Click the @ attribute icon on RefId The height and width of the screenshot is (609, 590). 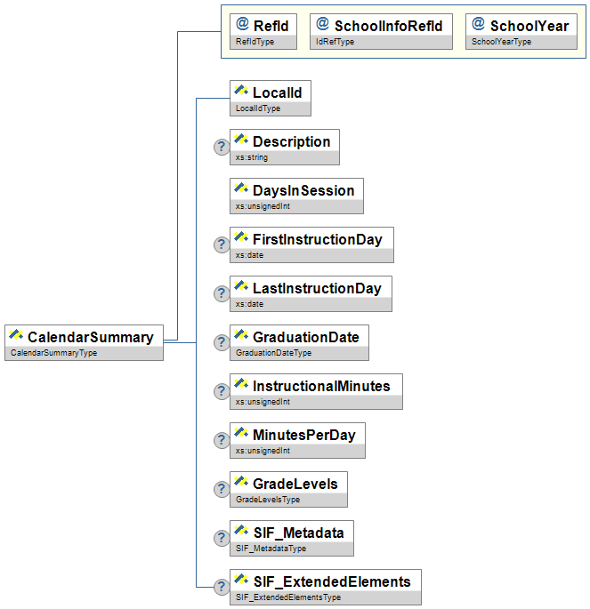242,25
